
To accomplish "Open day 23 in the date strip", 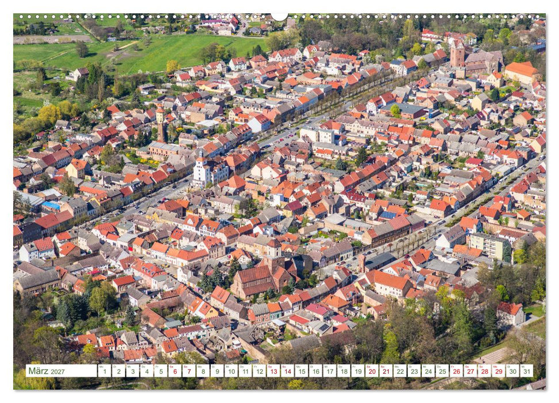I will click(x=415, y=371).
